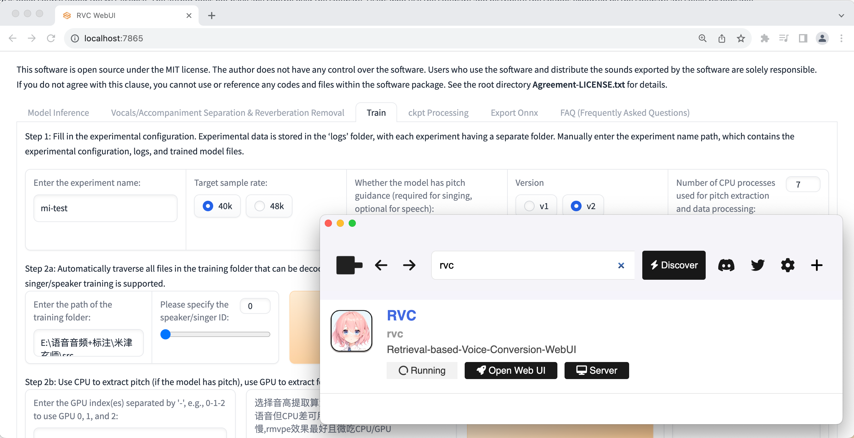854x438 pixels.
Task: Open the Chrome extensions puzzle icon
Action: pos(765,39)
